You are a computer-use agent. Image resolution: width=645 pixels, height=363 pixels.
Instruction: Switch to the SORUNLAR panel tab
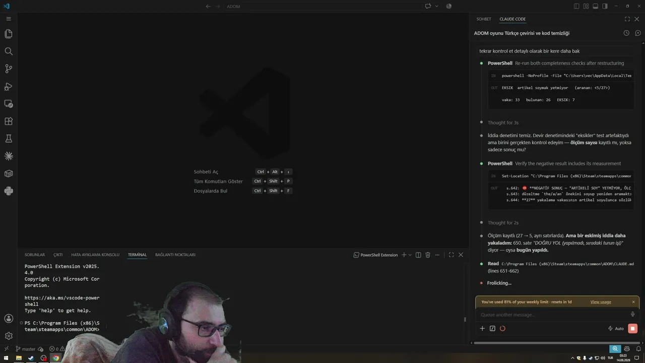35,255
